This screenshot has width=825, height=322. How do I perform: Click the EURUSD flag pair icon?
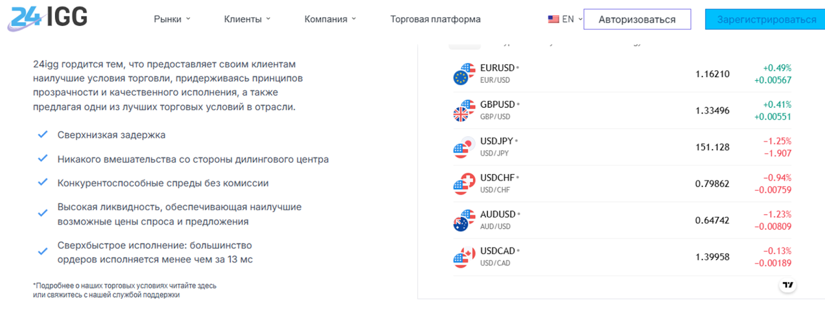coord(464,74)
